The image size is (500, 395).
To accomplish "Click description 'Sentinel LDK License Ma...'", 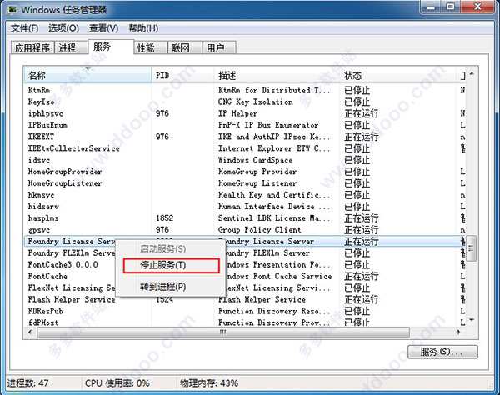I will pyautogui.click(x=274, y=218).
